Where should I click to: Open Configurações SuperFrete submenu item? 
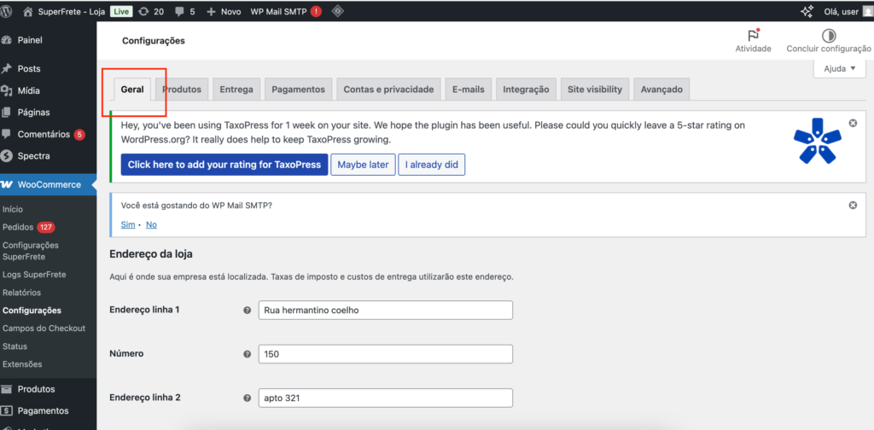pyautogui.click(x=31, y=251)
